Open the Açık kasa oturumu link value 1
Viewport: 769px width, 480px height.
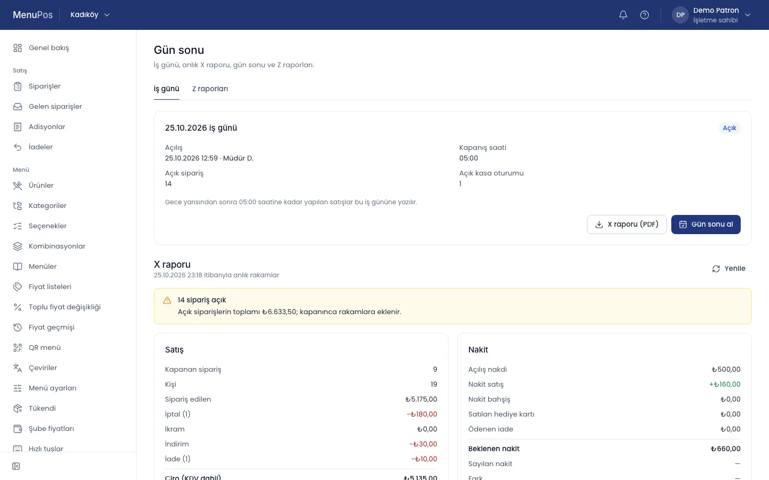click(x=460, y=184)
